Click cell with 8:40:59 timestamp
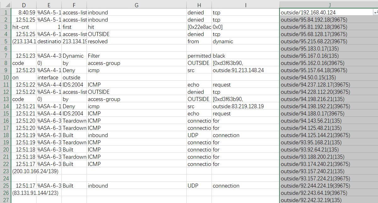The image size is (378, 203). tap(24, 13)
